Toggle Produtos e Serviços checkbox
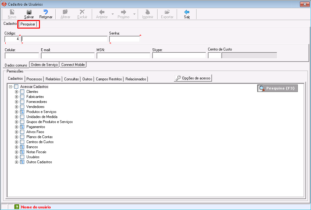Screen dimensions: 311x210 (22, 112)
